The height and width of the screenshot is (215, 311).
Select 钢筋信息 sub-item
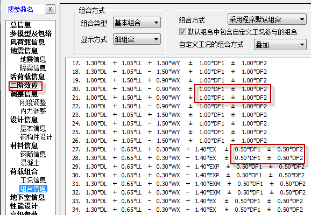[33, 154]
